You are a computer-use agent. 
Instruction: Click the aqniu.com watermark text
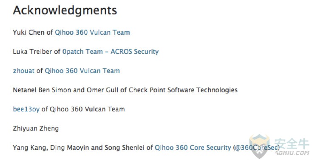[x=292, y=153]
